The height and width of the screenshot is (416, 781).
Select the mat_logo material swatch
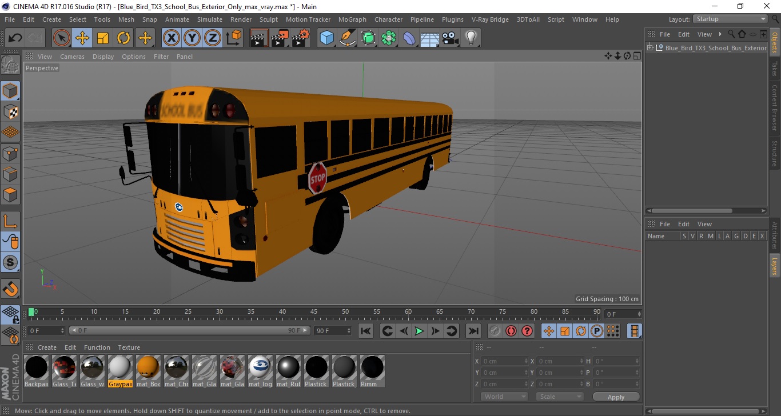coord(260,371)
